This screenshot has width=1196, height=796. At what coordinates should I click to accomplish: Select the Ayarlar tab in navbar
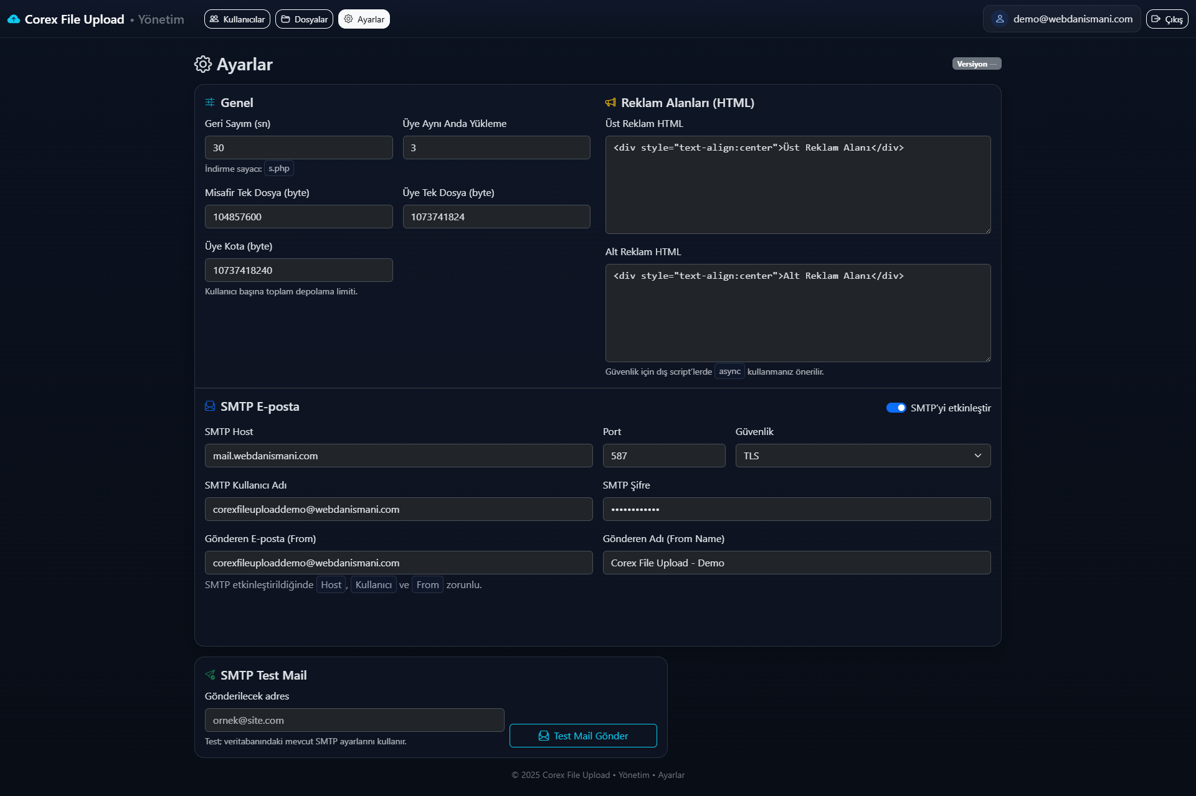coord(364,19)
